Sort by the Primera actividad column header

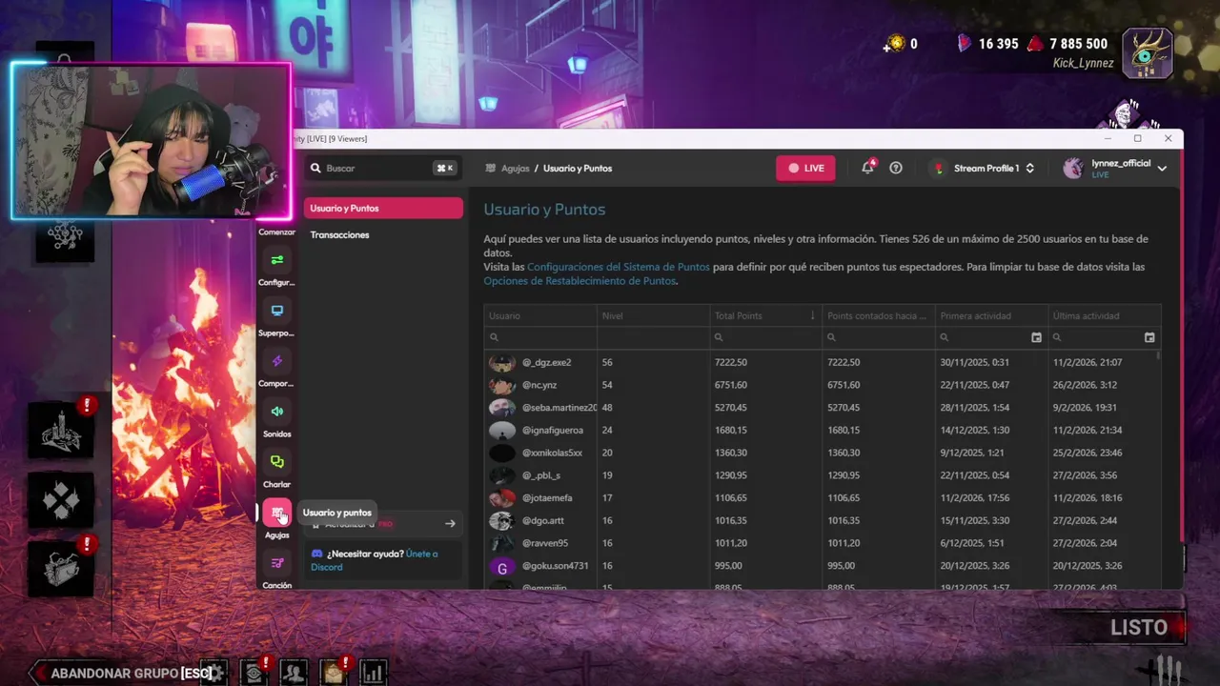[x=991, y=315]
